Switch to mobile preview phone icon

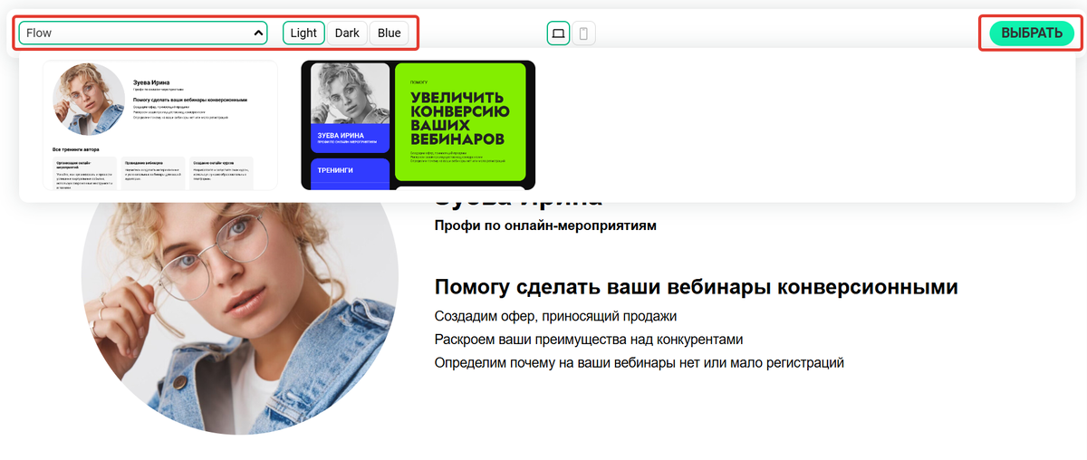[584, 34]
